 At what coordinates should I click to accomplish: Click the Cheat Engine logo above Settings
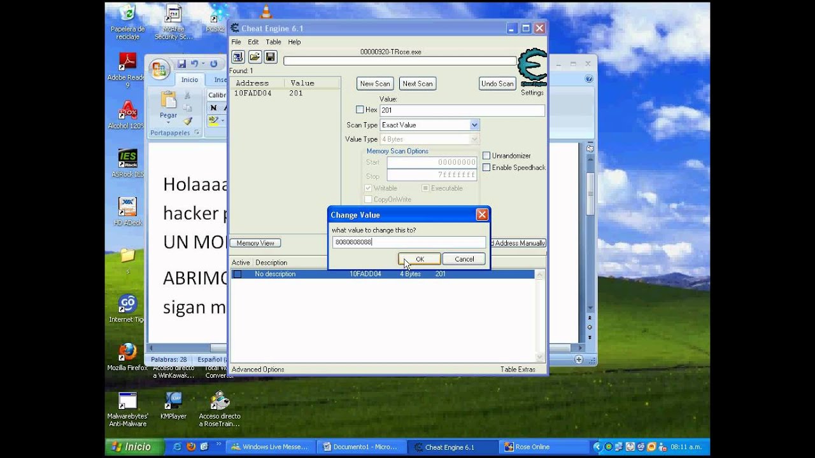click(x=532, y=67)
